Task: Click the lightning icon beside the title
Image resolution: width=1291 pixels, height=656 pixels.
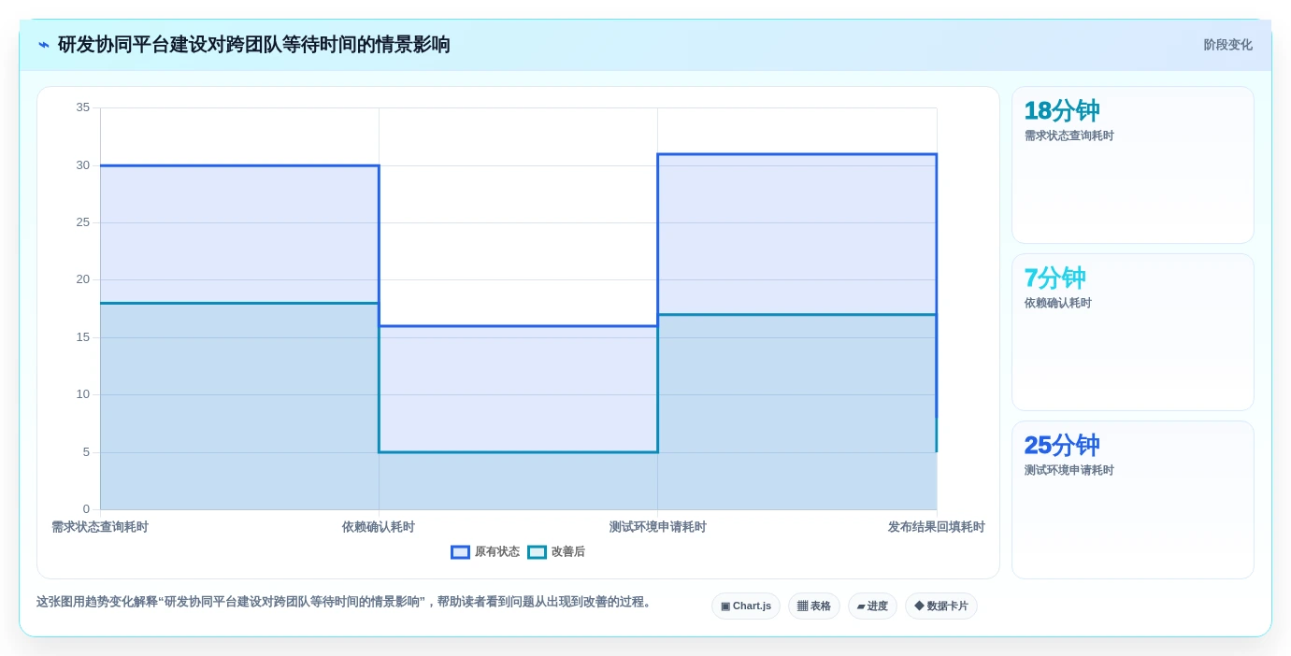Action: coord(44,45)
